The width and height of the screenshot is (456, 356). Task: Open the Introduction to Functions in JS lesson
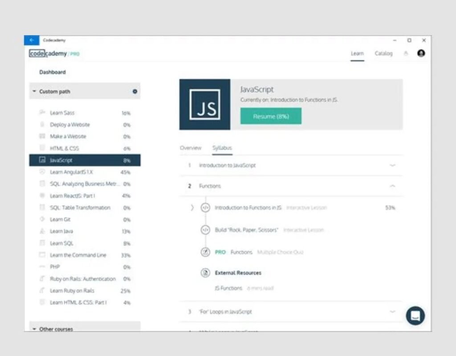pos(248,207)
